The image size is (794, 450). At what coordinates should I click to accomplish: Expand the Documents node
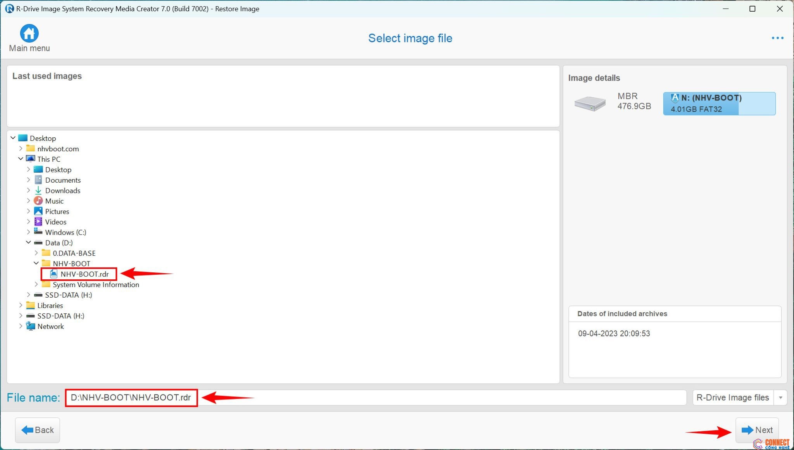tap(28, 180)
